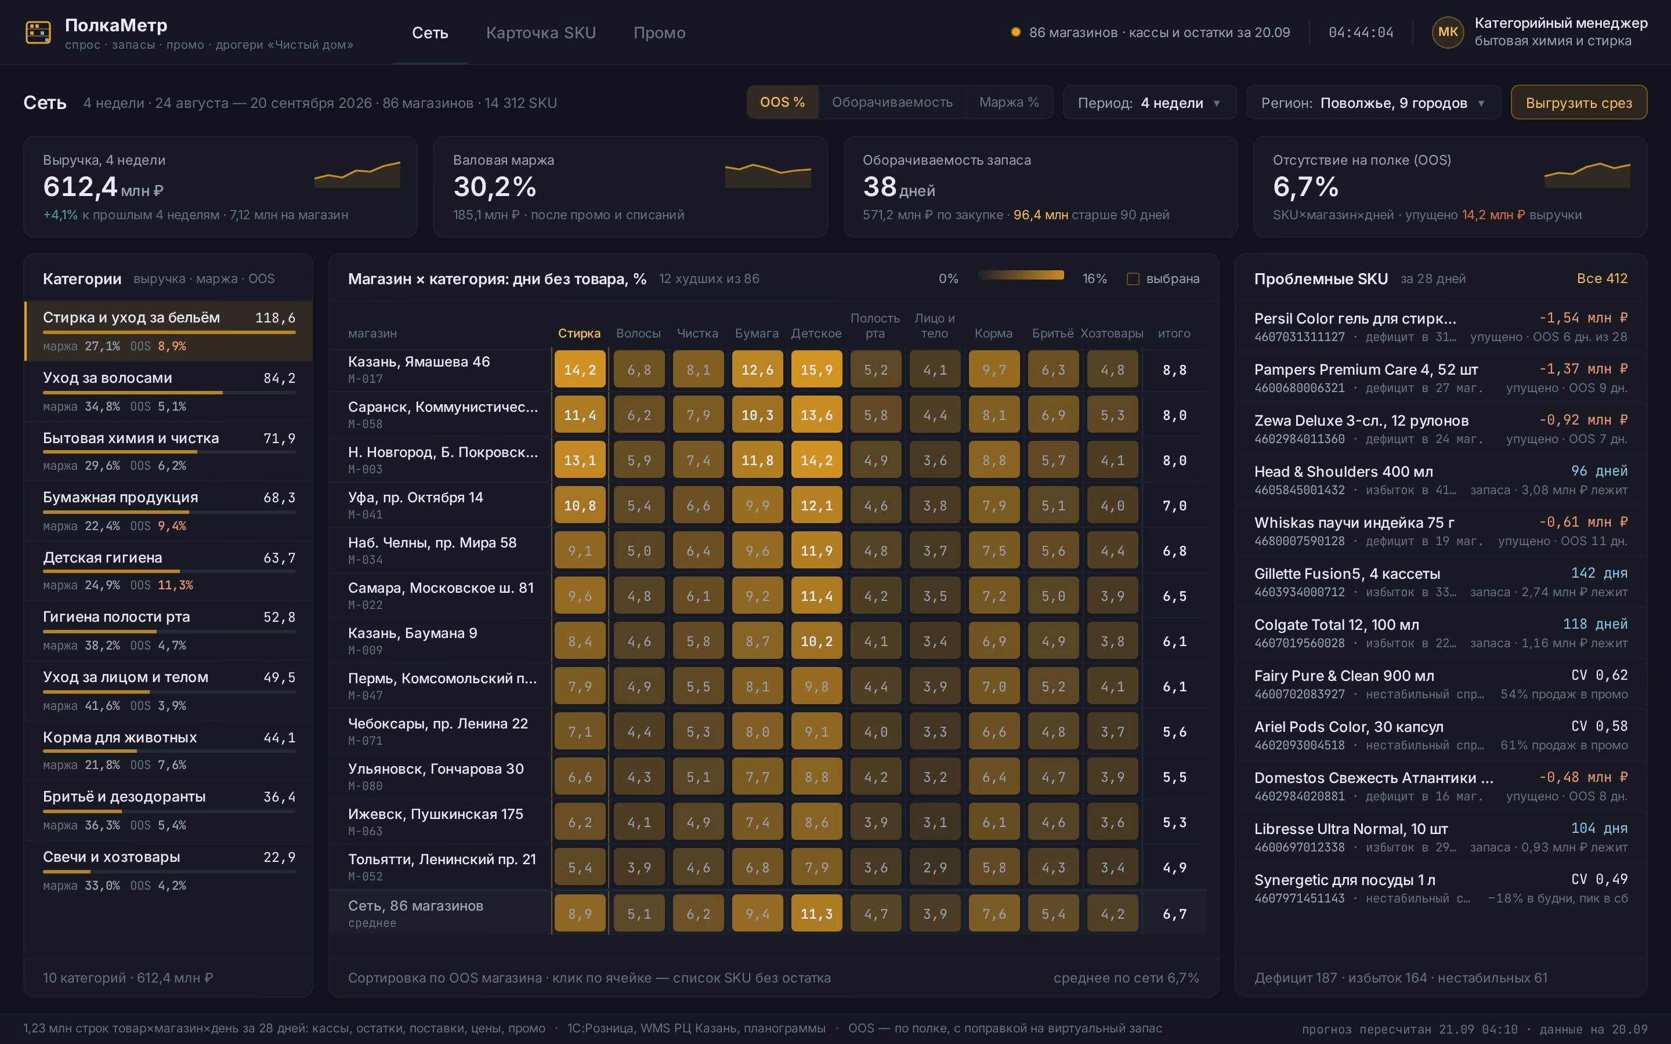Switch metric to Маржа %
This screenshot has height=1044, width=1671.
point(1009,102)
